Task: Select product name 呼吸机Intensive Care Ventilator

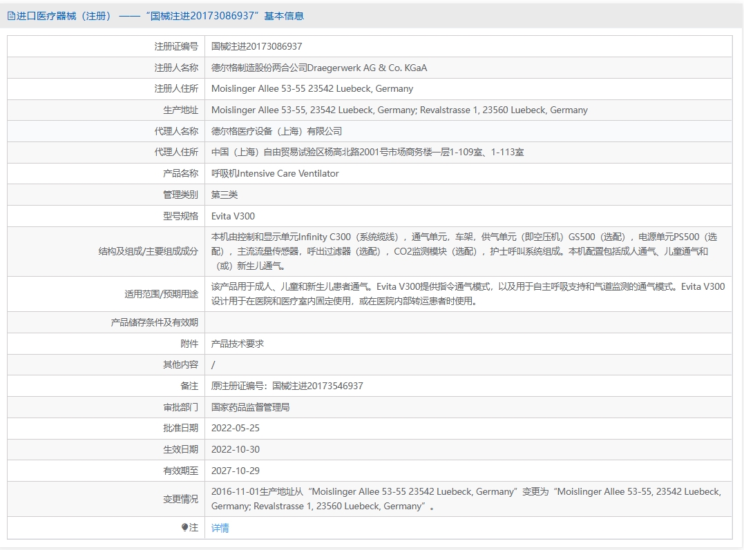Action: (275, 173)
